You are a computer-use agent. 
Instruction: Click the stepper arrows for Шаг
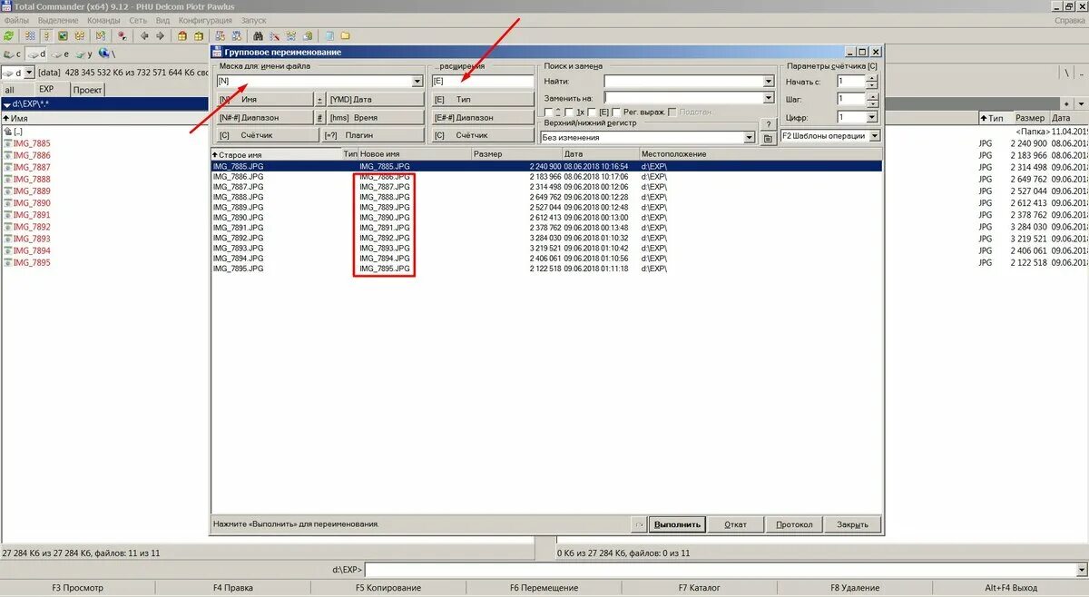coord(872,100)
